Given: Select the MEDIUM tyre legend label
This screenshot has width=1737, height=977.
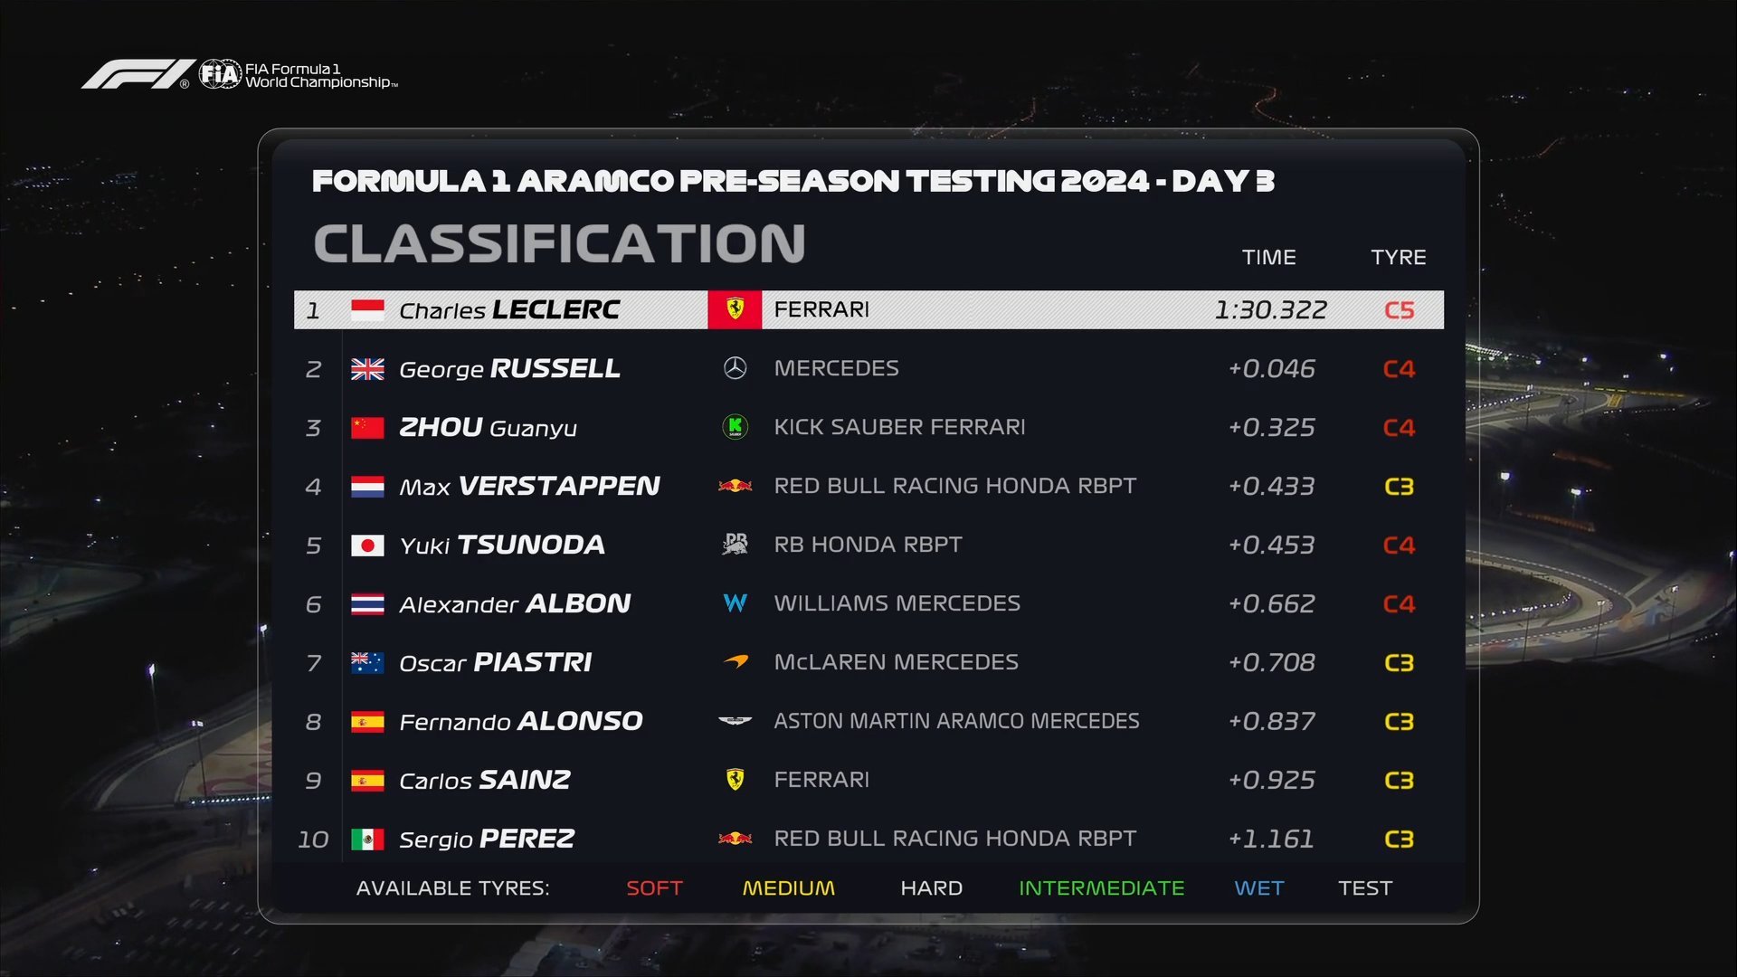Looking at the screenshot, I should pyautogui.click(x=788, y=888).
